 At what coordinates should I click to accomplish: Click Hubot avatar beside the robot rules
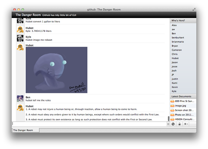pos(20,108)
